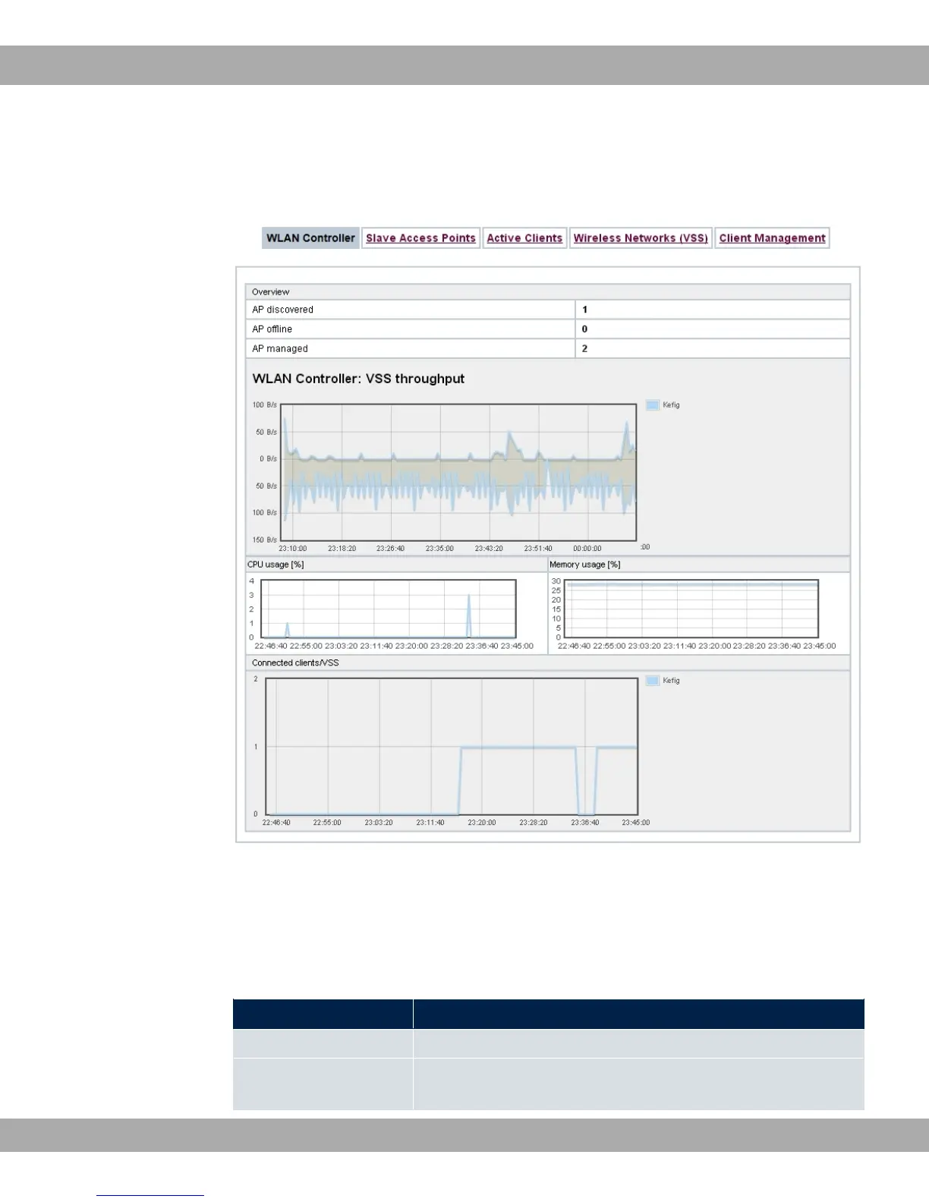Select the WLAN Controller tab
The width and height of the screenshot is (929, 1202).
pos(310,238)
